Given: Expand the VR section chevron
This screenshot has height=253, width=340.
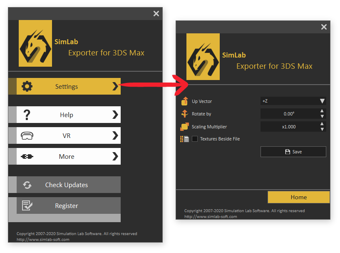Looking at the screenshot, I should point(115,135).
